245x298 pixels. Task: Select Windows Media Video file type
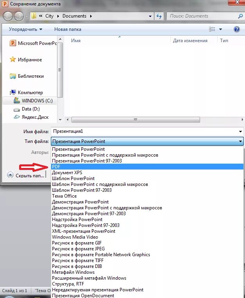pos(147,237)
